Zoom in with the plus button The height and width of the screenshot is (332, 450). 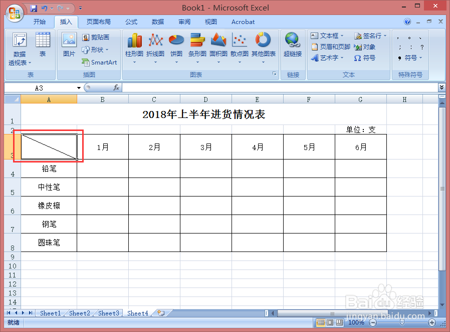(431, 323)
